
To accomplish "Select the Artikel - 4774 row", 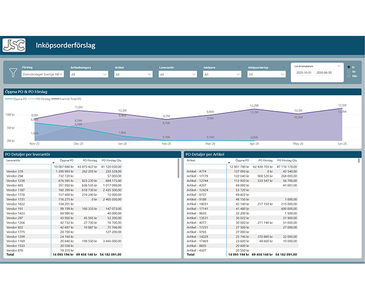I will 242,171.
